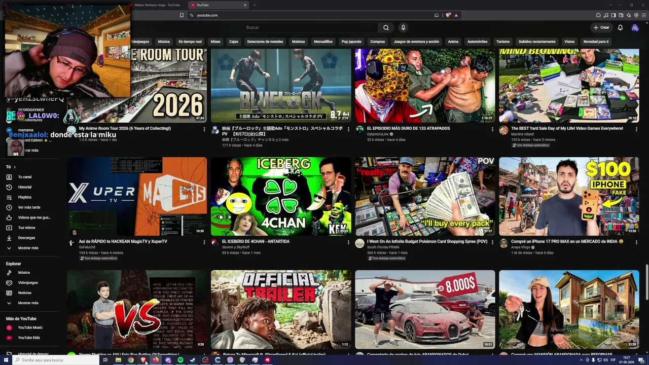Play the Official Trailer Minecraft thumbnail
The height and width of the screenshot is (365, 649).
(281, 309)
